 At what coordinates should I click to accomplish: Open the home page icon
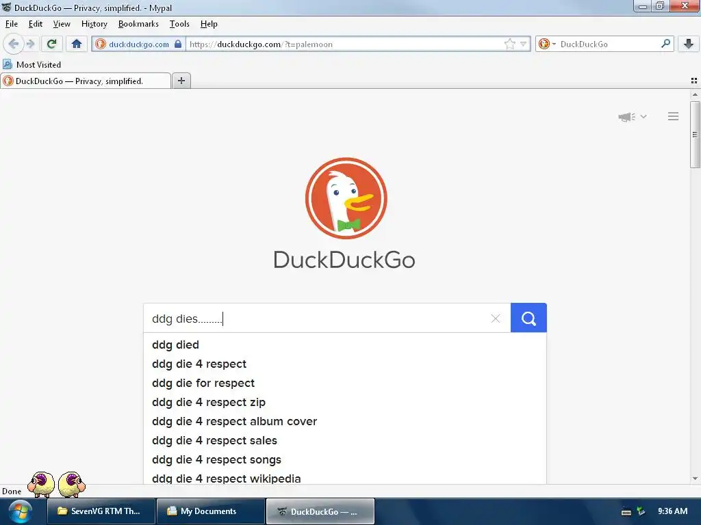(x=77, y=44)
